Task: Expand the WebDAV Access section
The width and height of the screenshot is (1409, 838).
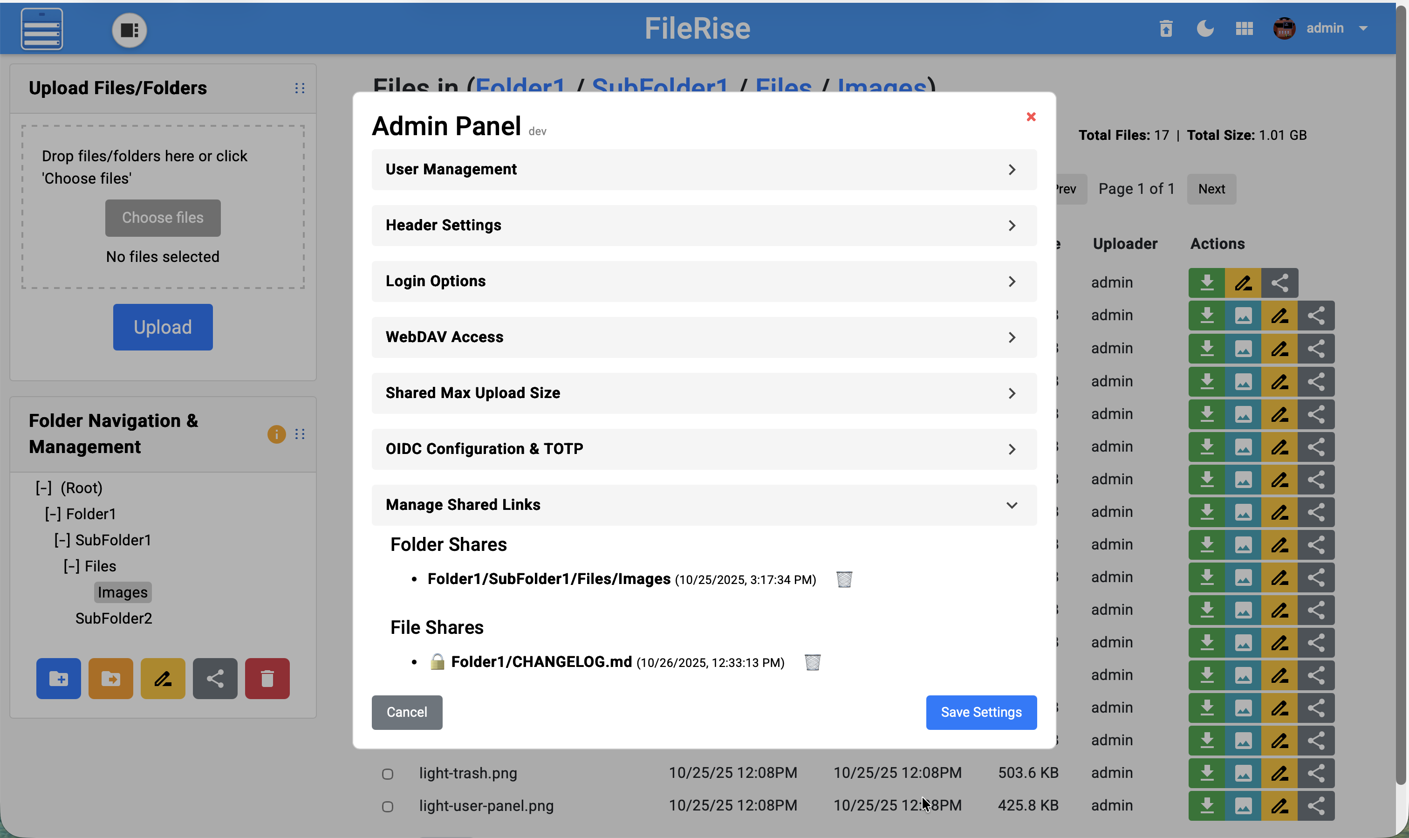Action: 704,337
